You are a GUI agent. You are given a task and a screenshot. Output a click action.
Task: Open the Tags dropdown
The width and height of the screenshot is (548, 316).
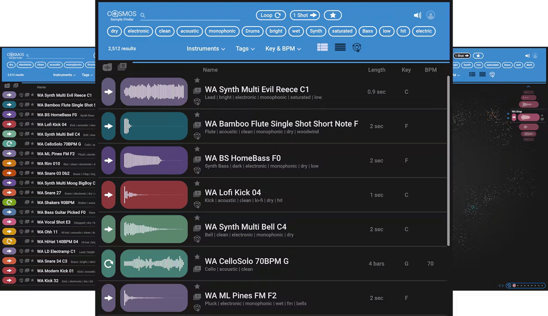point(245,49)
